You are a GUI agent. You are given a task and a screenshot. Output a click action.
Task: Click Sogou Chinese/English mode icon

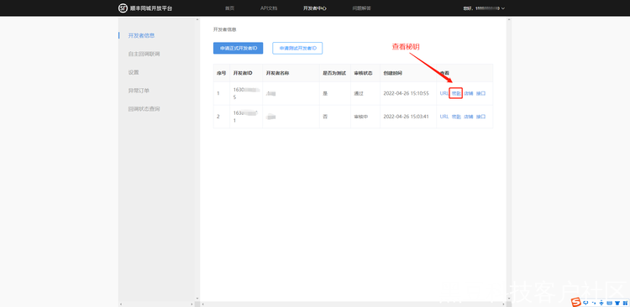(x=585, y=303)
